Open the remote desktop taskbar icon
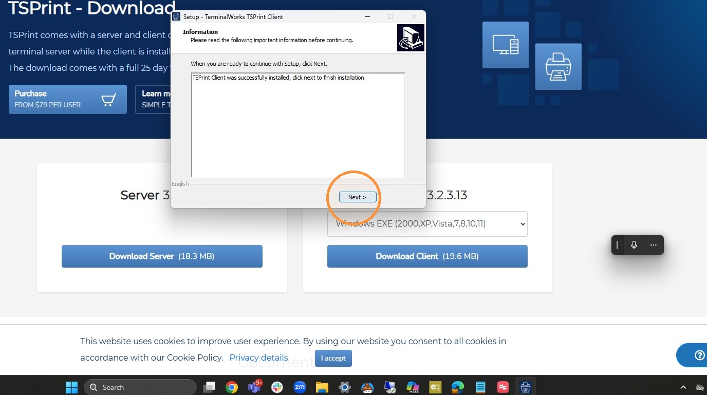Viewport: 707px width, 395px height. (390, 387)
